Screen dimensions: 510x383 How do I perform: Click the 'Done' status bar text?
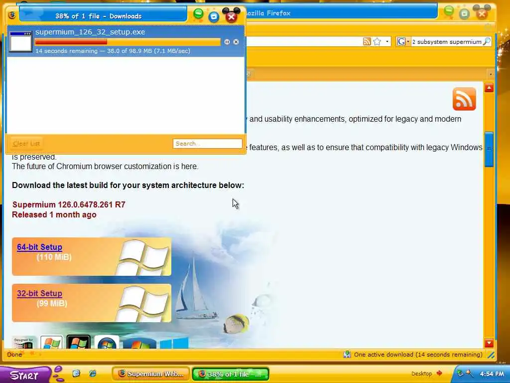coord(14,355)
